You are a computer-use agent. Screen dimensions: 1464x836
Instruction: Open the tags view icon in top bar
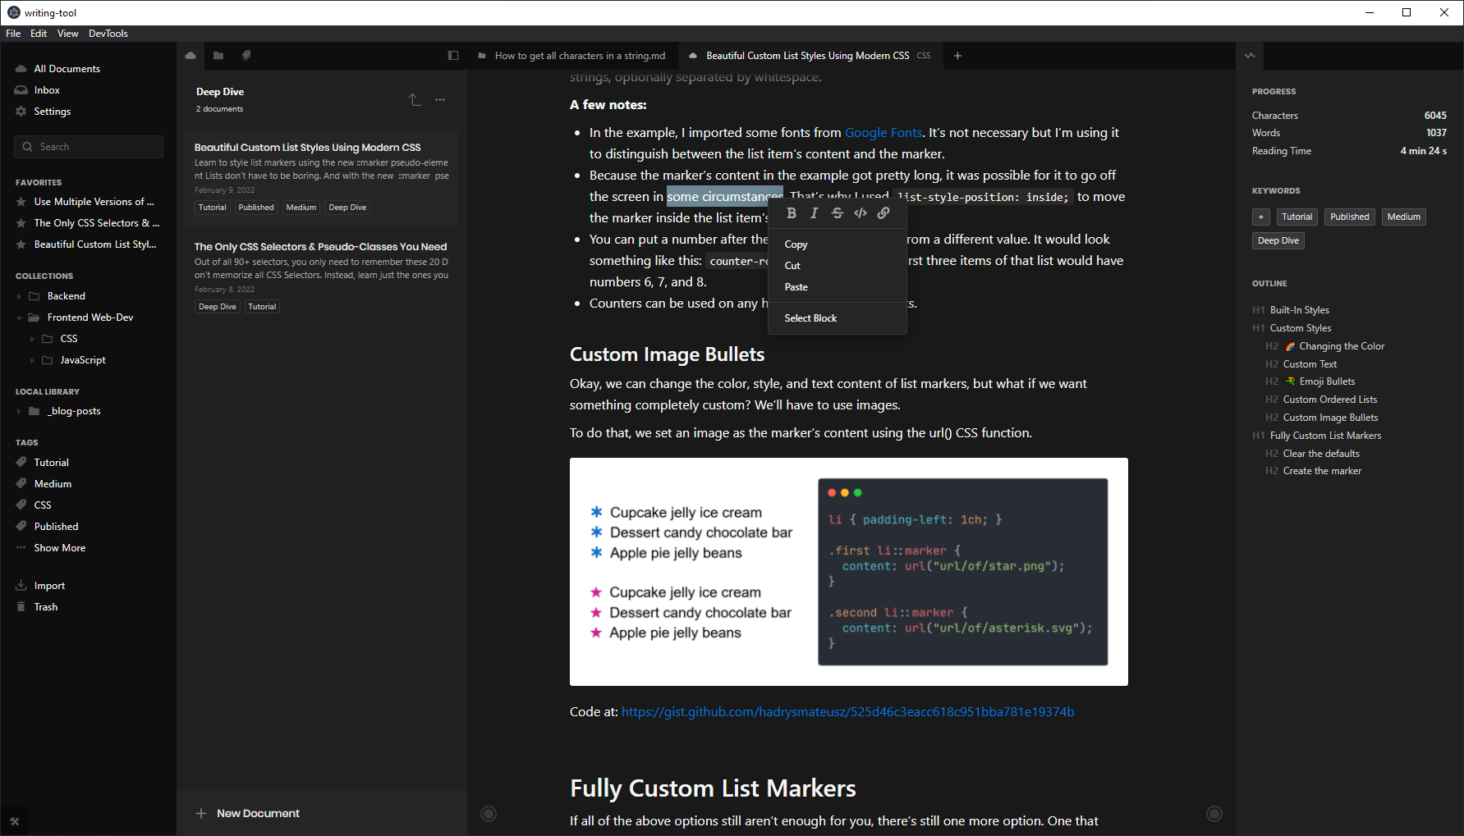tap(246, 56)
